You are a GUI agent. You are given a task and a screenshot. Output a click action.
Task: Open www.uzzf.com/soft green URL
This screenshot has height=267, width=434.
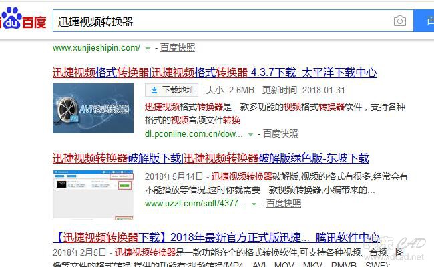pyautogui.click(x=195, y=204)
